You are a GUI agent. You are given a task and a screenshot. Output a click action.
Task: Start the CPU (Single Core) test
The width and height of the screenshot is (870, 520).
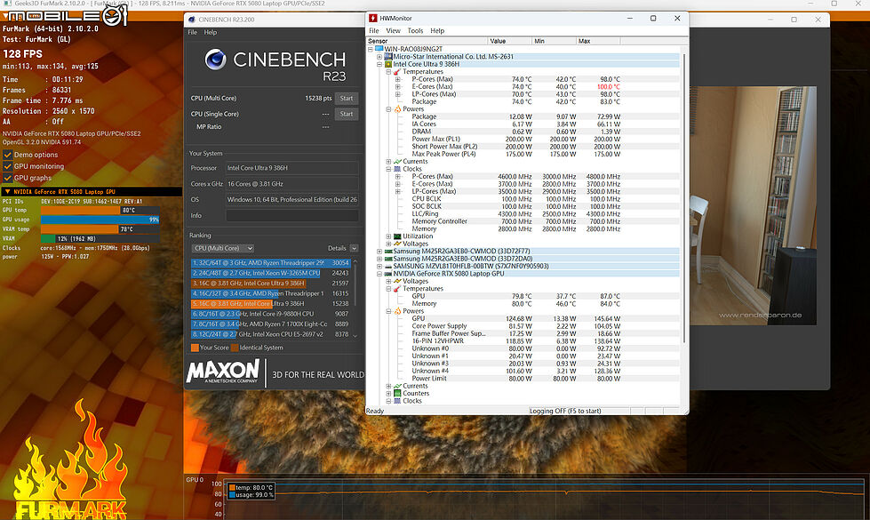pos(347,114)
